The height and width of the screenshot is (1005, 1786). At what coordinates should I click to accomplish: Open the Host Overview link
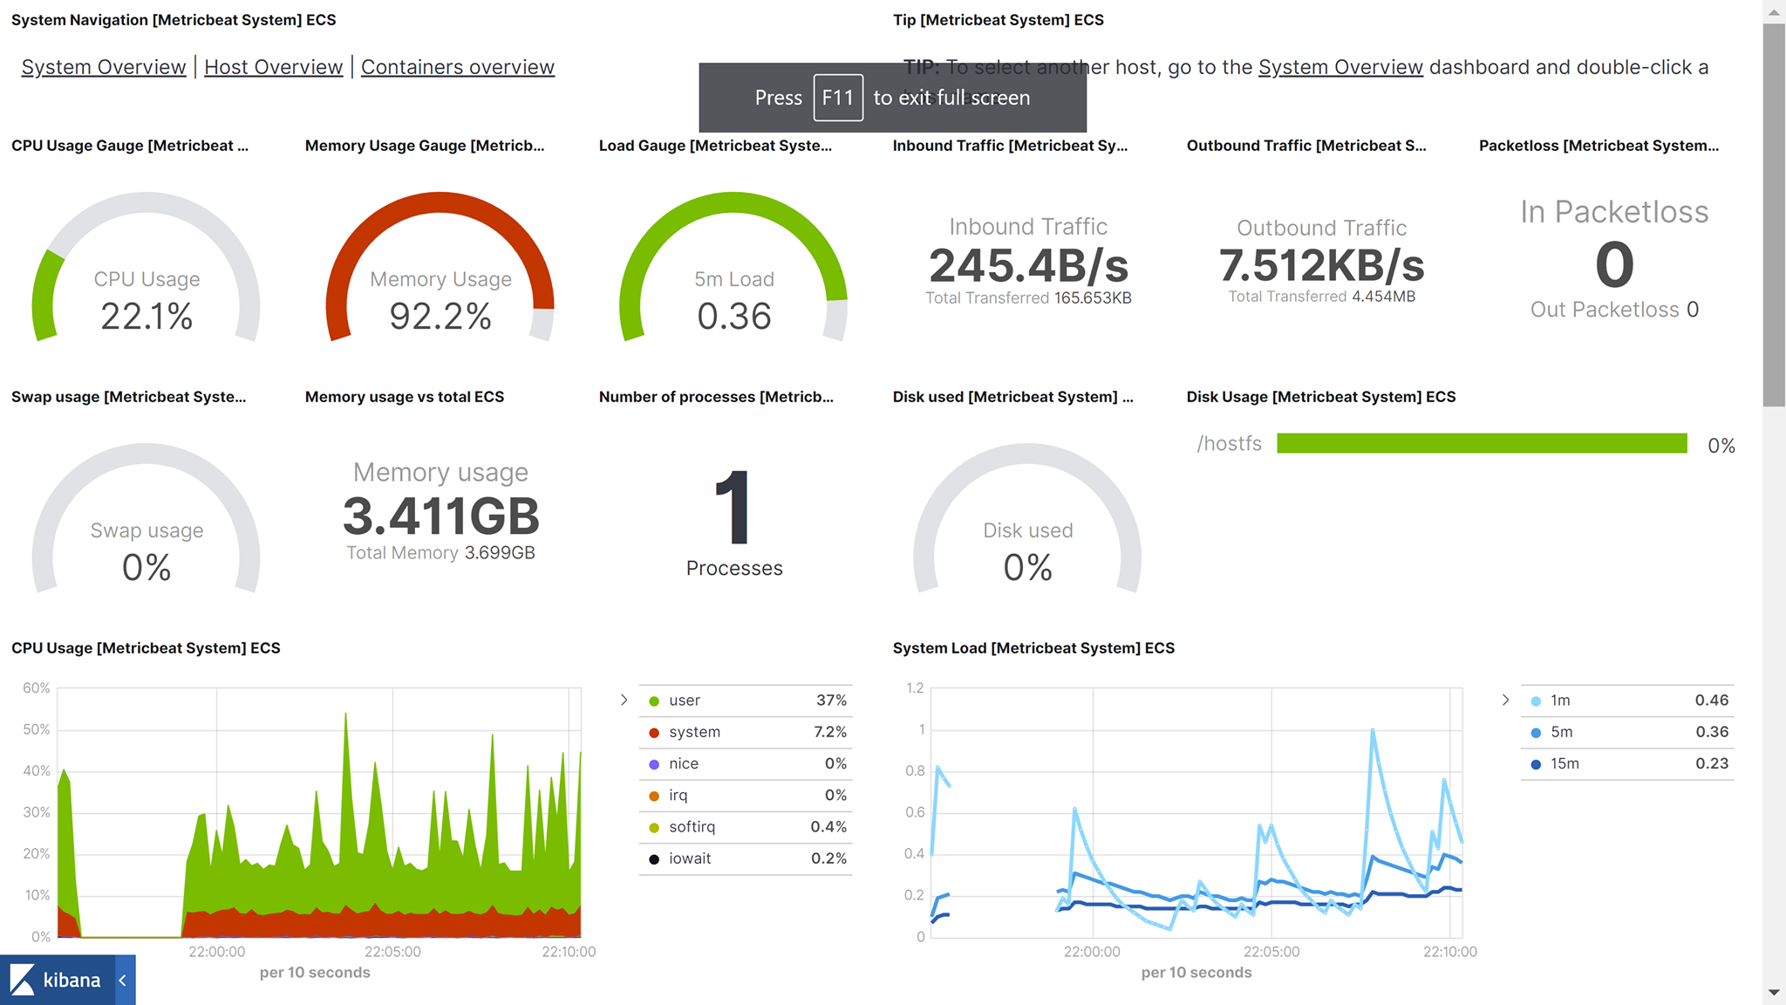[273, 67]
